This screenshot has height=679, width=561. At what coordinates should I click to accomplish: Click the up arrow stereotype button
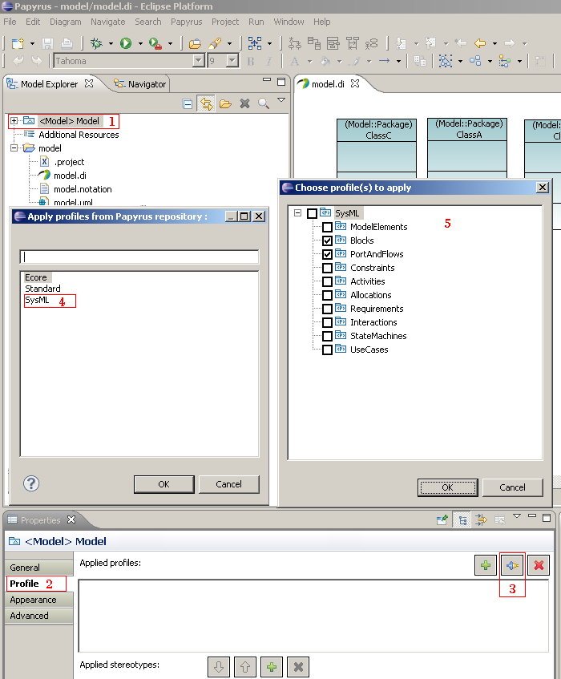tap(245, 666)
